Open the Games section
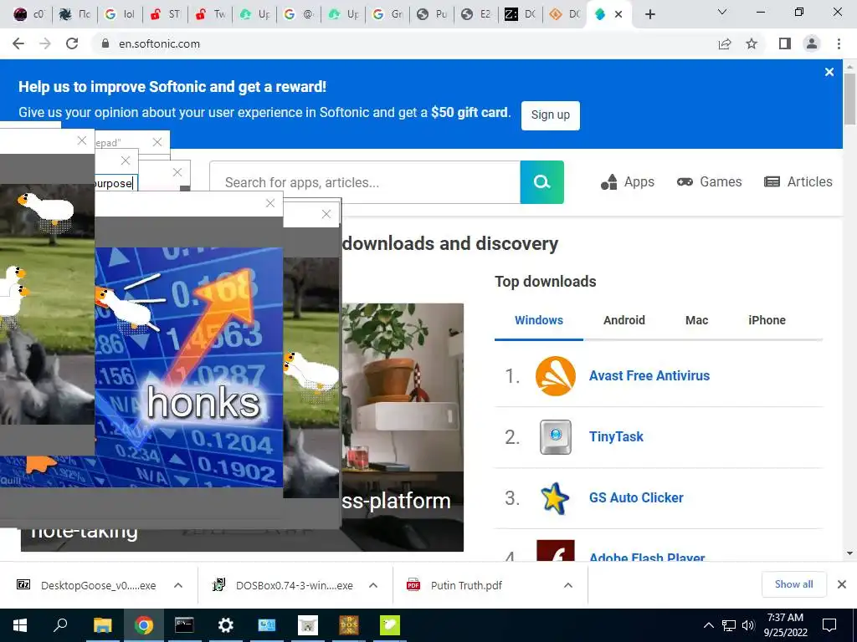 click(709, 181)
